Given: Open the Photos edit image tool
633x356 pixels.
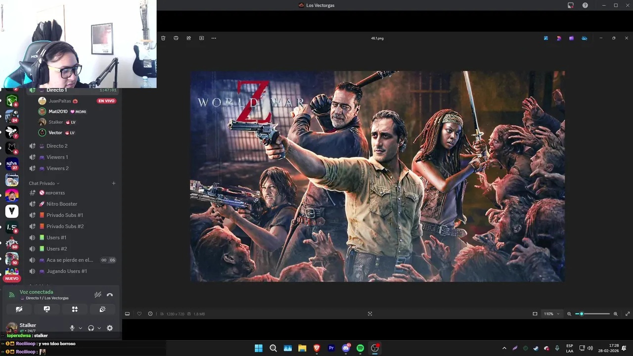Looking at the screenshot, I should coord(546,38).
